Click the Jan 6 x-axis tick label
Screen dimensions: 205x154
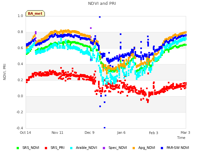pos(121,133)
